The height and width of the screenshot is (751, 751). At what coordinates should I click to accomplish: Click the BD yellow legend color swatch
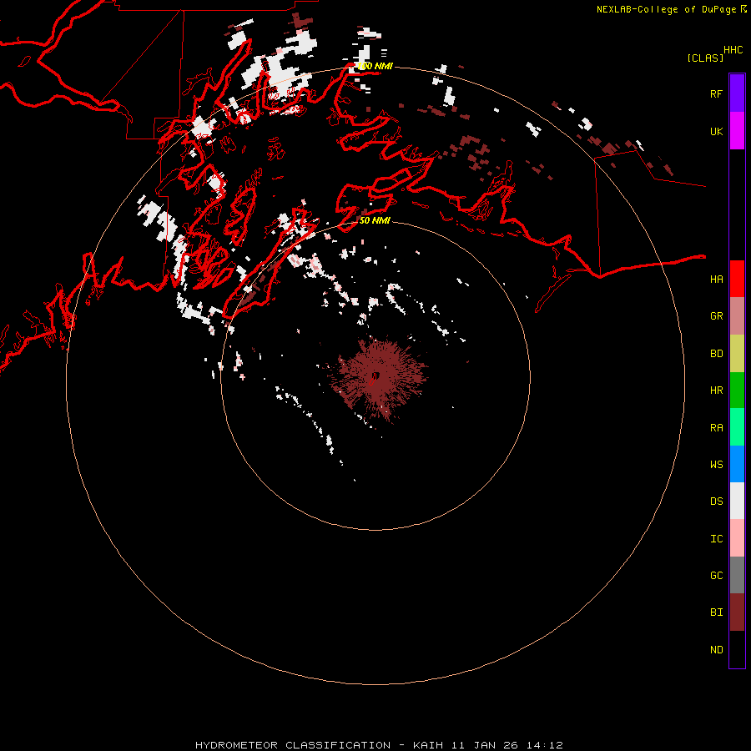click(x=737, y=354)
